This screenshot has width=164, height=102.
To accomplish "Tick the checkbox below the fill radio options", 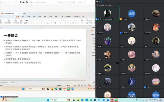I will pyautogui.click(x=93, y=50).
